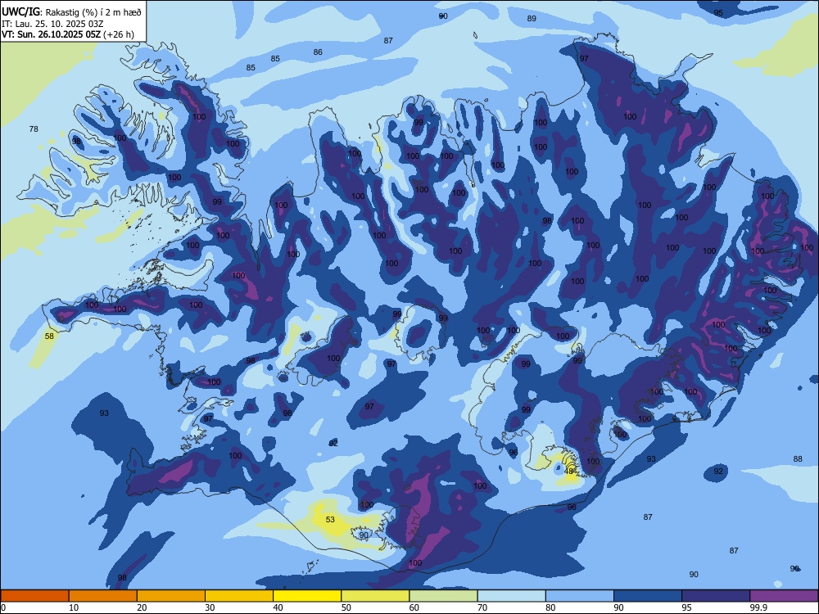Click the legend scale label '60'
819x614 pixels.
(414, 607)
